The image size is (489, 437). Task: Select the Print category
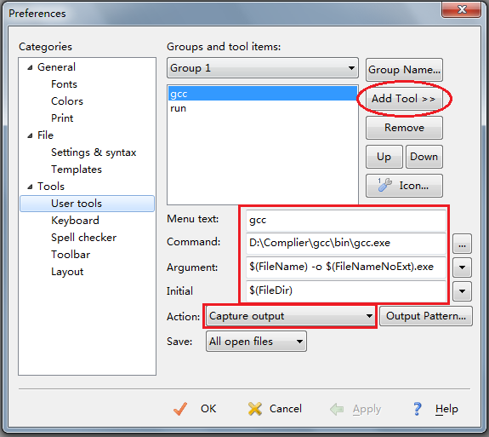click(x=62, y=118)
